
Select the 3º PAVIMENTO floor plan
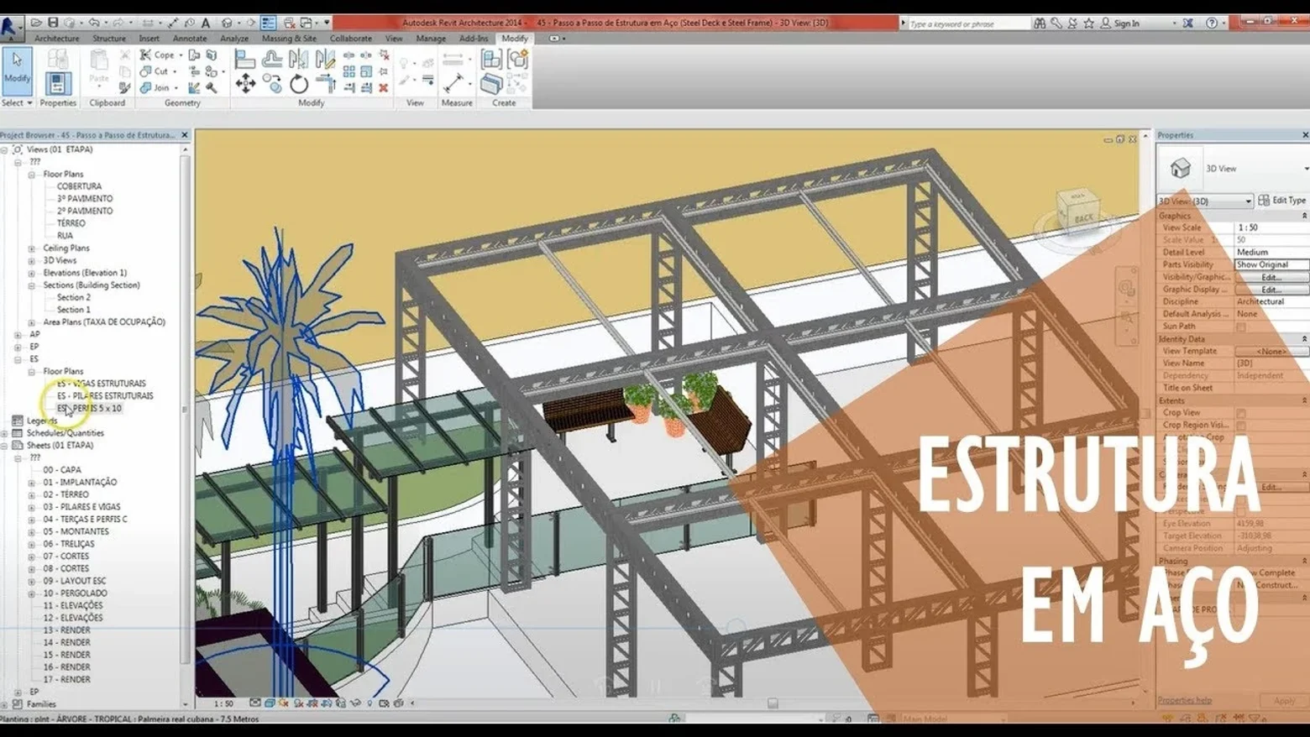pyautogui.click(x=85, y=199)
